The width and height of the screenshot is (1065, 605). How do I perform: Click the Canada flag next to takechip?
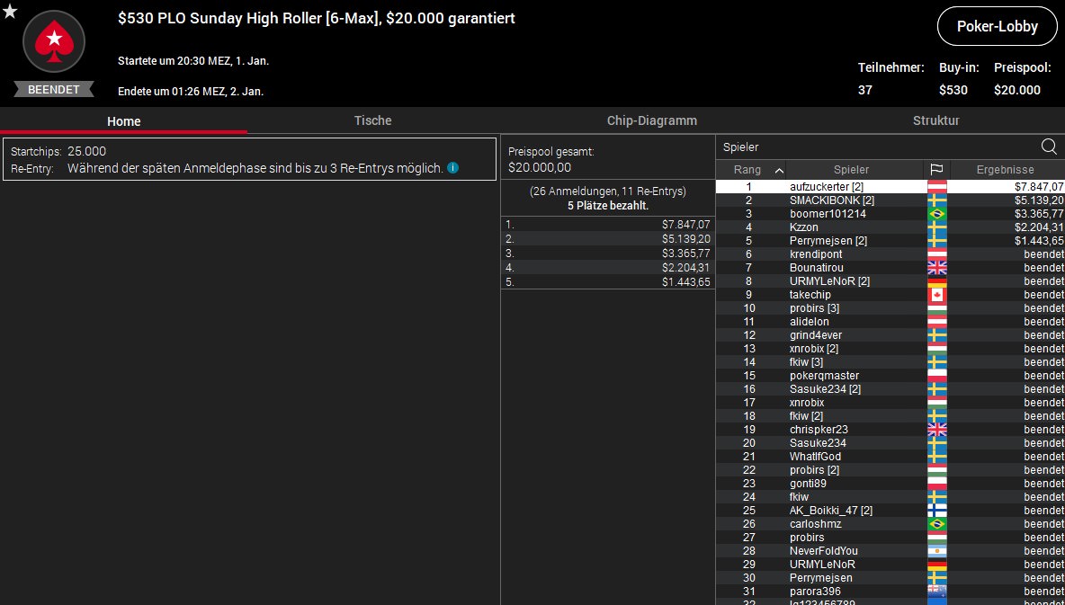tap(936, 295)
